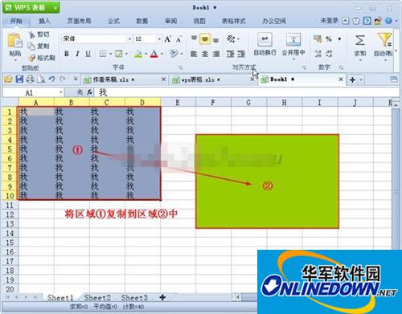Click the Copy (复制) icon
Screen dimensions: 402x314
[x=31, y=46]
